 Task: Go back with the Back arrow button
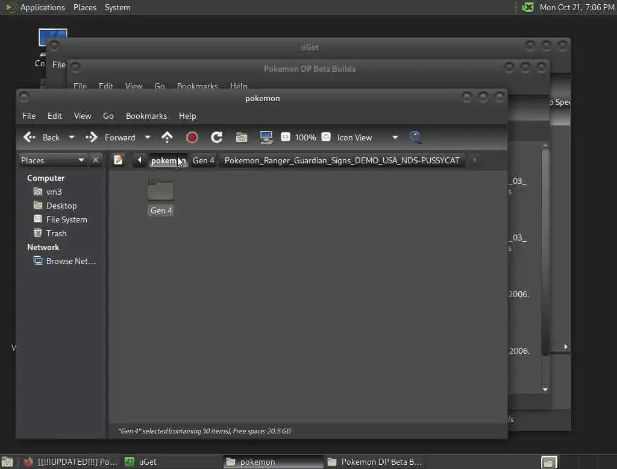coord(41,137)
